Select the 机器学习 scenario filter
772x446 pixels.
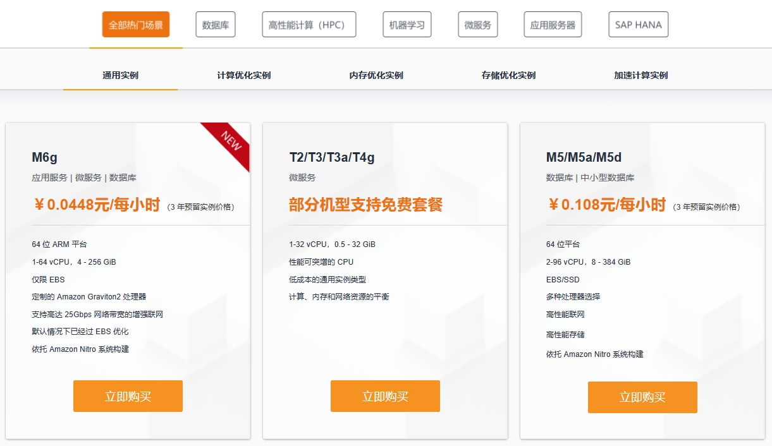pos(407,24)
